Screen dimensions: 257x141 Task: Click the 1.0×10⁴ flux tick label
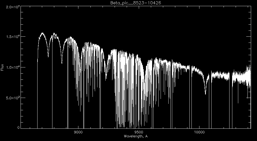[x=13, y=67]
